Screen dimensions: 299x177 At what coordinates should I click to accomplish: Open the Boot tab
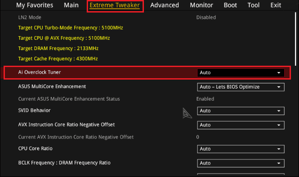click(x=230, y=5)
